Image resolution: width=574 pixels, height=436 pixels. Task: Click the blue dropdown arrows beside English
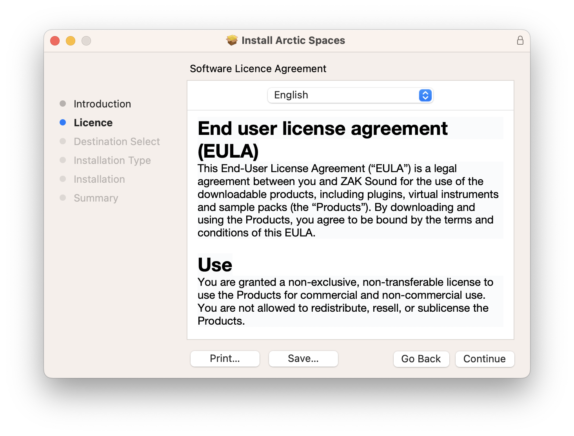[425, 95]
